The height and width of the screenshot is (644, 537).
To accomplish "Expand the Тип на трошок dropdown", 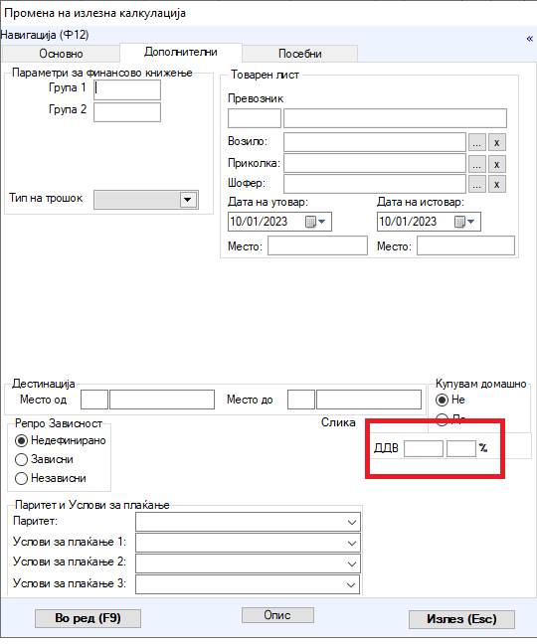I will click(x=187, y=200).
